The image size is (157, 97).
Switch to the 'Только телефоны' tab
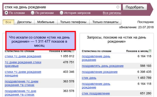[x=73, y=22]
